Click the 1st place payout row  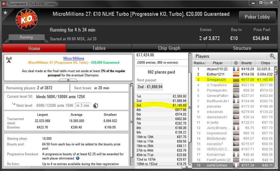point(161,96)
